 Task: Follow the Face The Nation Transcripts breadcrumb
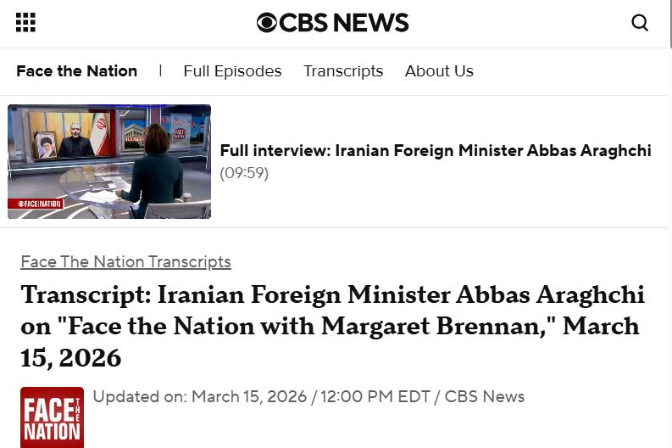pos(125,261)
